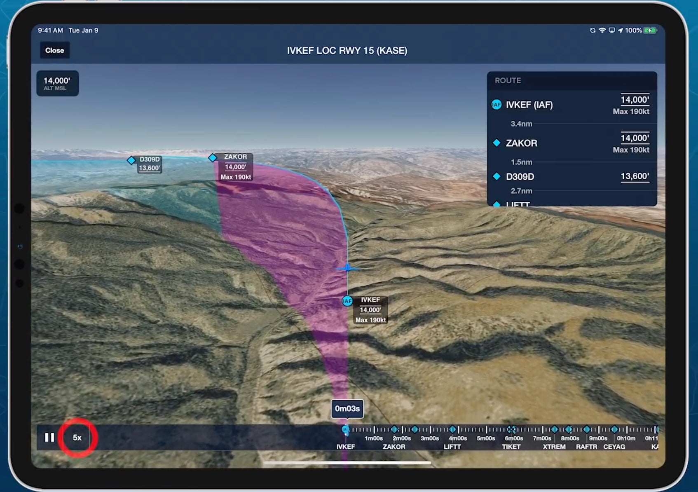Select the ZAKOR diamond waypoint on map
Image resolution: width=698 pixels, height=492 pixels.
pos(213,158)
